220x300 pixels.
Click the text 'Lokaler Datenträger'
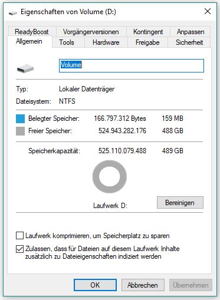(x=87, y=89)
